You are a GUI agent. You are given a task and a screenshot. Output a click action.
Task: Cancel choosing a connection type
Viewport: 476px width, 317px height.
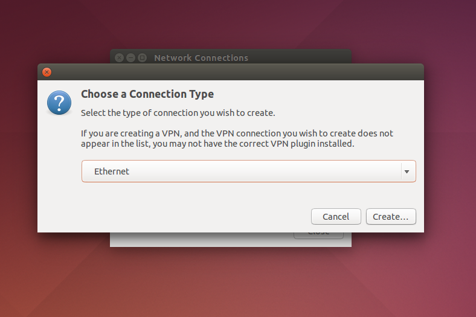(x=336, y=217)
